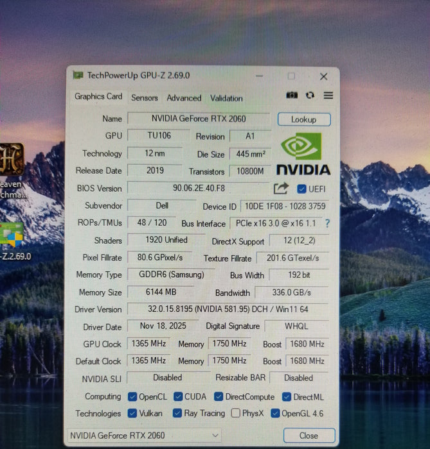
Task: Click the Driver Version field
Action: coord(228,309)
